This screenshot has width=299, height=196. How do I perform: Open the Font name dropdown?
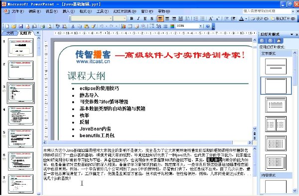tap(111, 18)
